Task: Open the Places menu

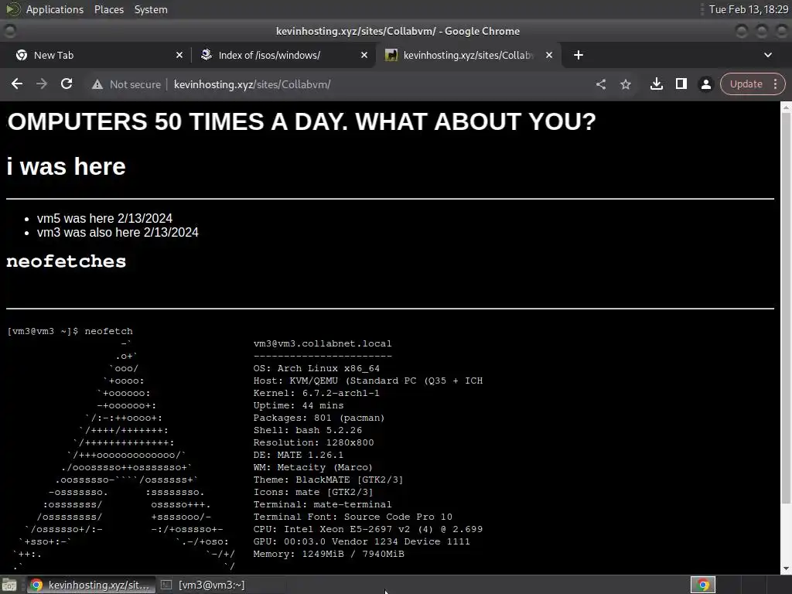Action: [x=108, y=9]
